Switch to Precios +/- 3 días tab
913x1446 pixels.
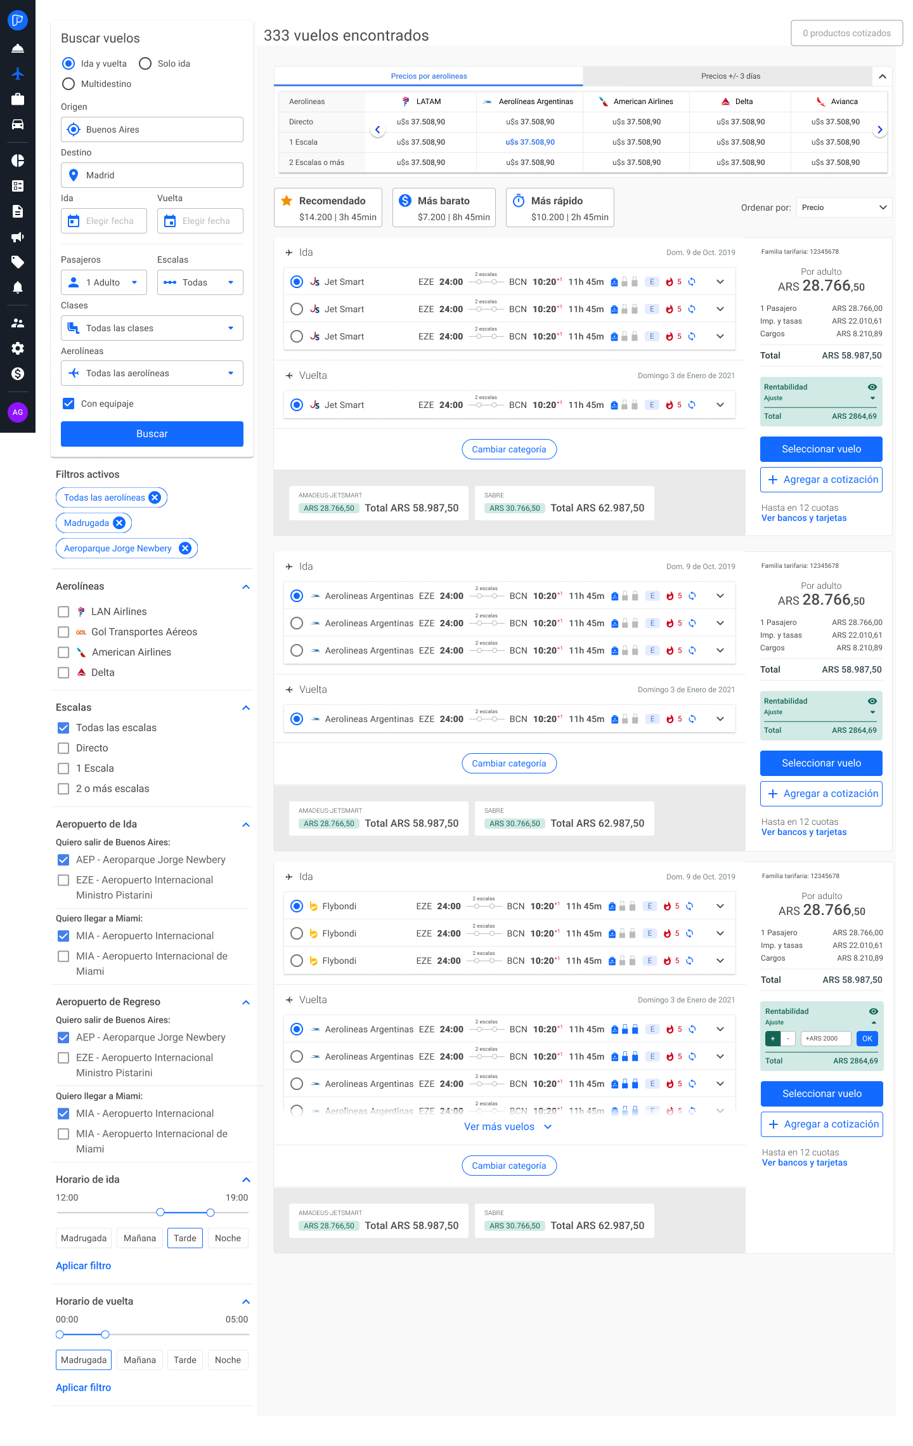pyautogui.click(x=730, y=76)
